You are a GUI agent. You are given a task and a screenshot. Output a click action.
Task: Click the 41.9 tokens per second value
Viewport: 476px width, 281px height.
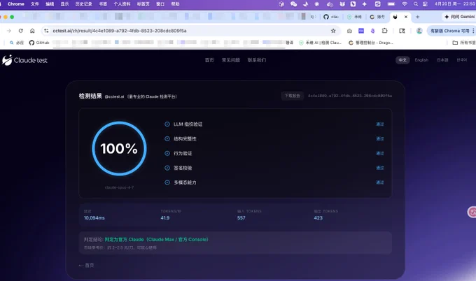(164, 217)
